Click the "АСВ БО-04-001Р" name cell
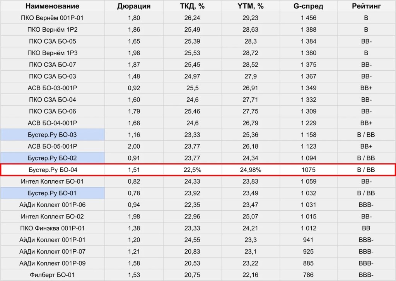Viewport: 396px width, 281px height. (52, 123)
